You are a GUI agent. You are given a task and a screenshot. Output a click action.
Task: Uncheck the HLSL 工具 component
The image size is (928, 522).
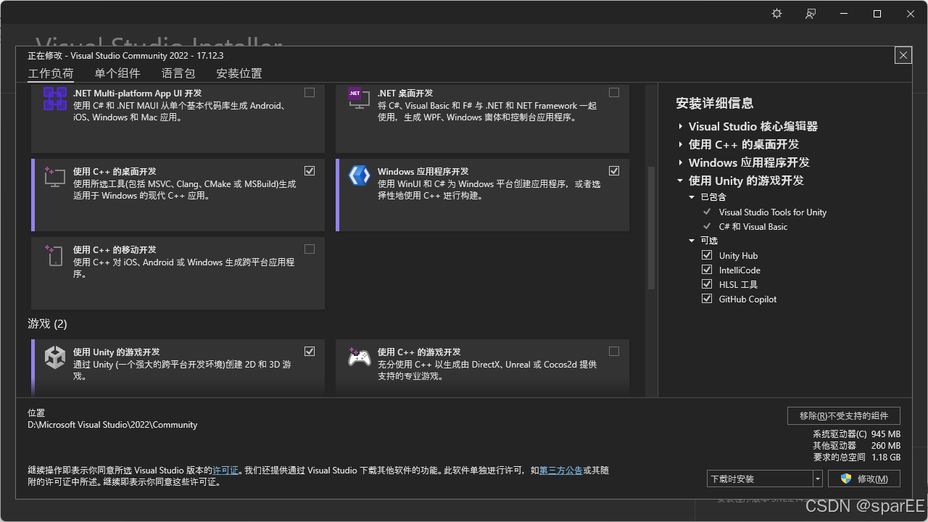click(707, 284)
